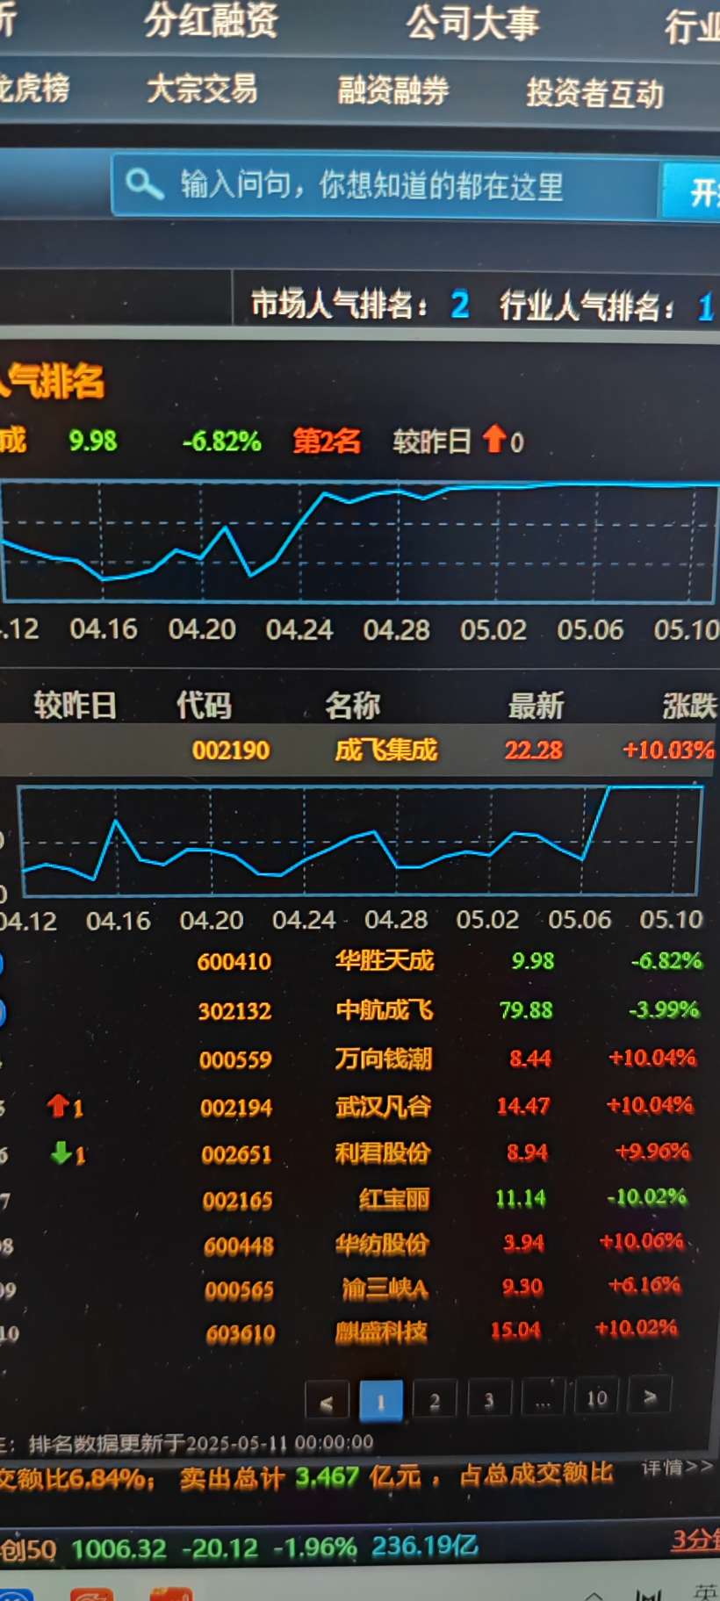Click the pagination ellipsis button
This screenshot has width=720, height=1601.
pyautogui.click(x=543, y=1398)
